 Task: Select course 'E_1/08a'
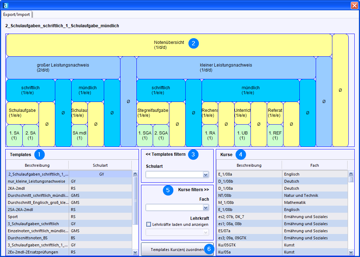coord(282,174)
